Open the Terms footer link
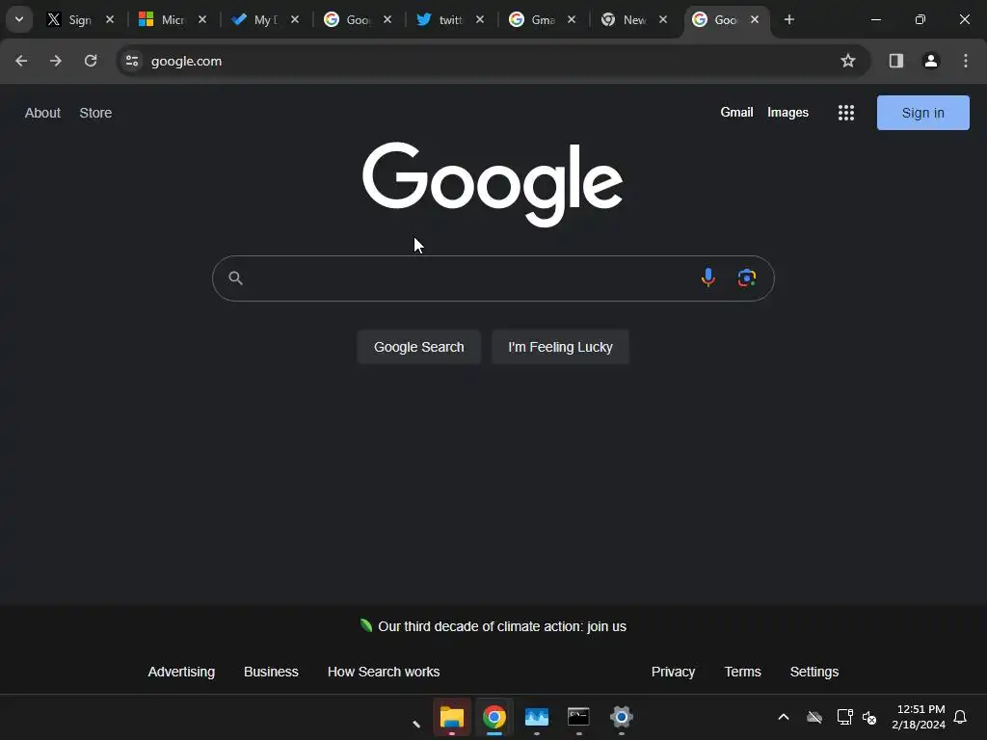This screenshot has width=987, height=740. pyautogui.click(x=742, y=672)
